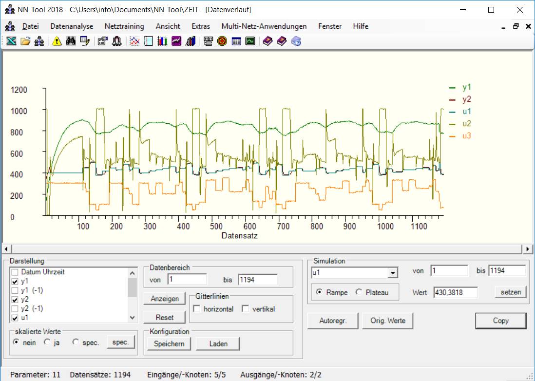535x381 pixels.
Task: Click the help book with question mark icon
Action: pos(296,41)
